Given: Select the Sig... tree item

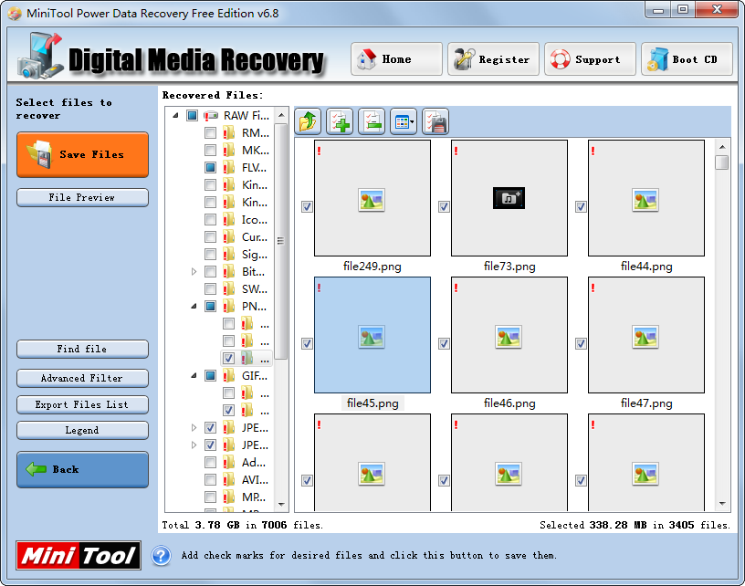Looking at the screenshot, I should (x=254, y=255).
